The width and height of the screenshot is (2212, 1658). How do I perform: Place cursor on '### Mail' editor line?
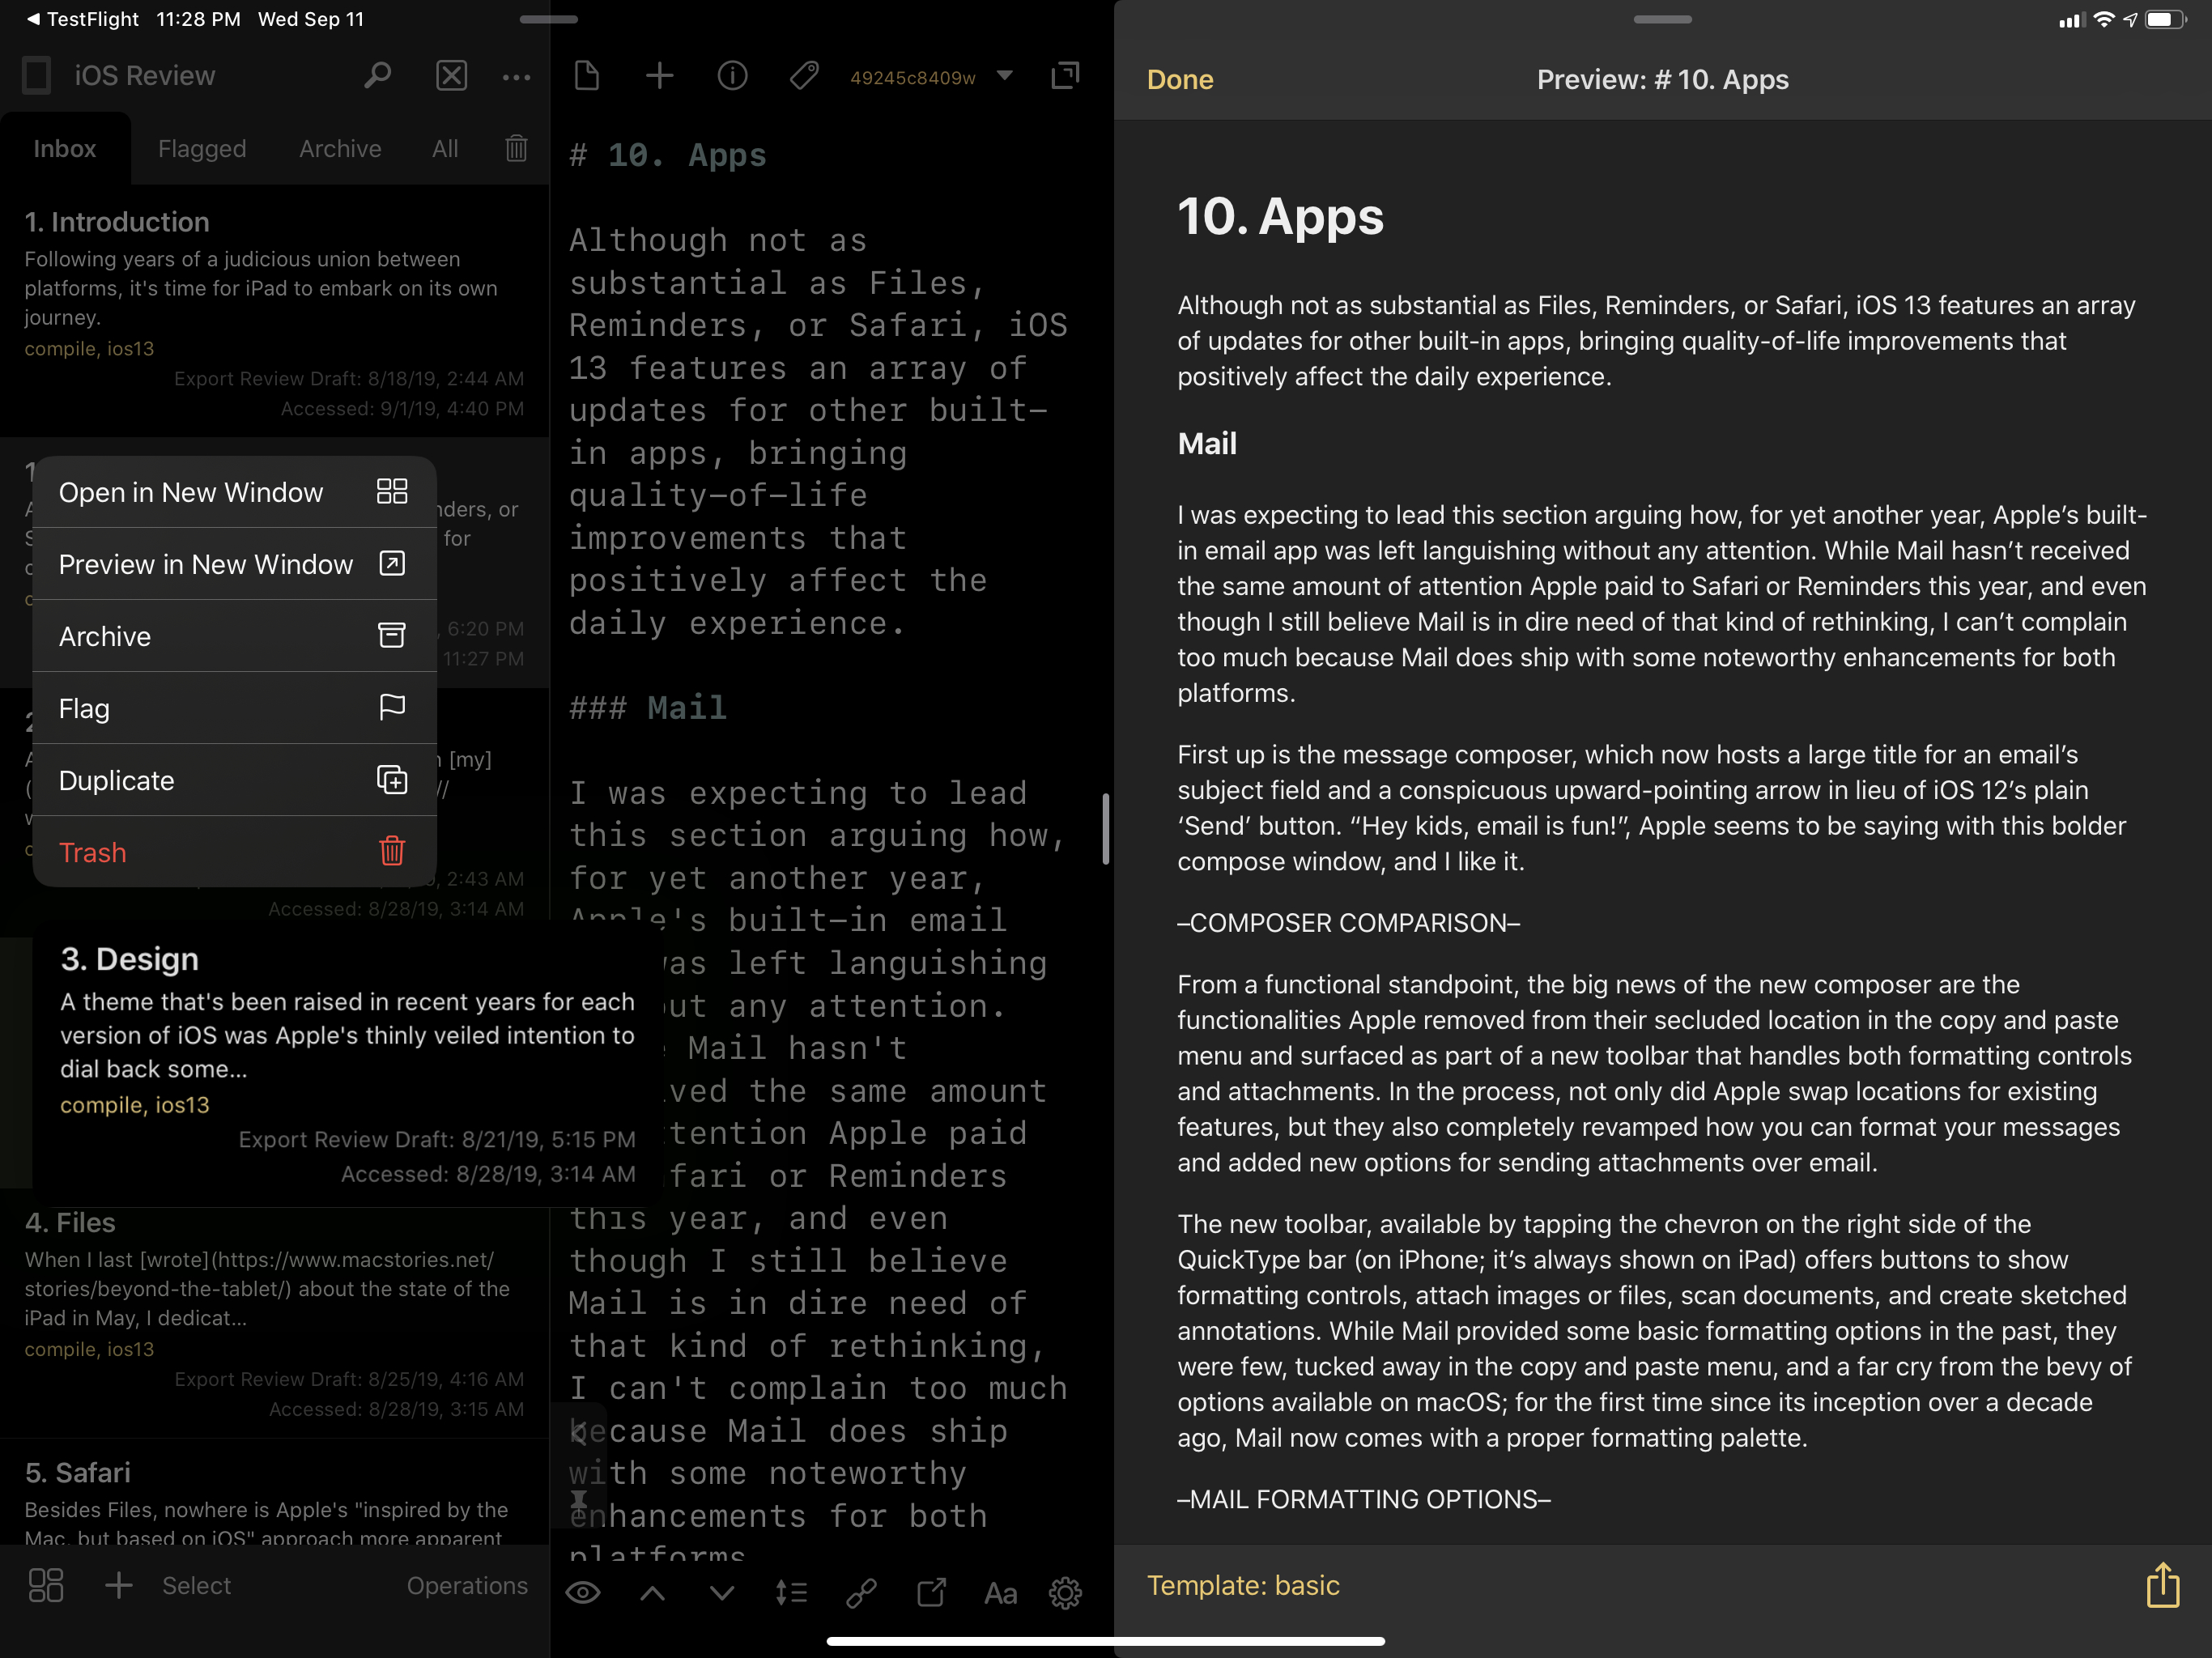tap(648, 708)
